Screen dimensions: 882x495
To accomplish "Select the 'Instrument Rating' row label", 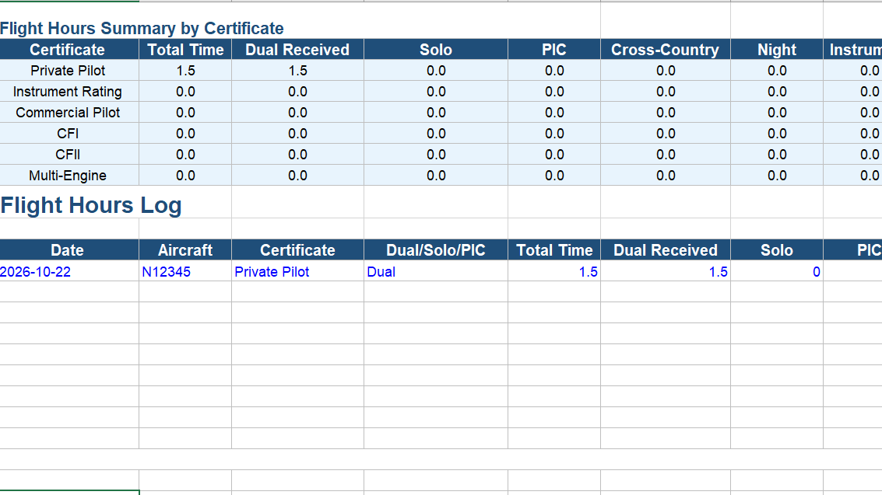I will [68, 92].
